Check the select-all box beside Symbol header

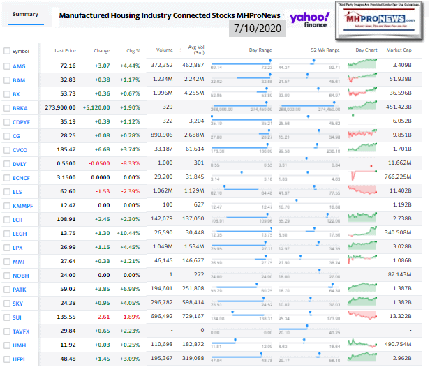point(6,51)
